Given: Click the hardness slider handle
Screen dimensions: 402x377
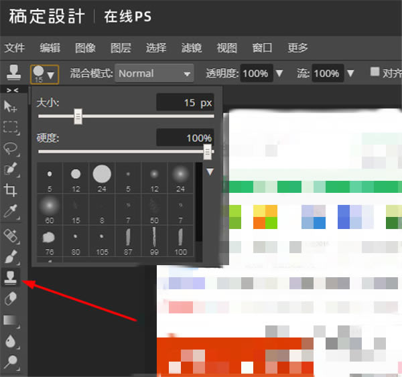Looking at the screenshot, I should 208,152.
